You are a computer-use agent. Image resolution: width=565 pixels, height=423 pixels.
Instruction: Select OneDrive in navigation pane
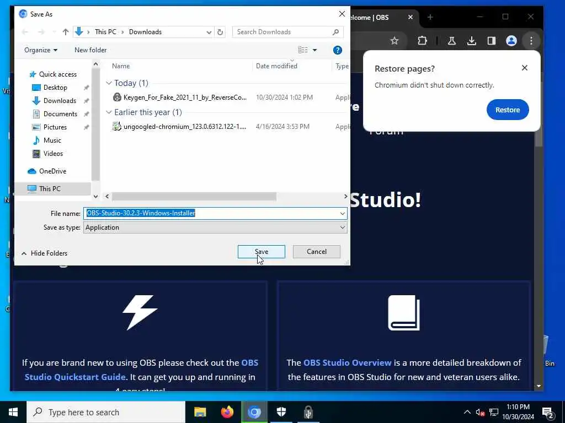(52, 171)
